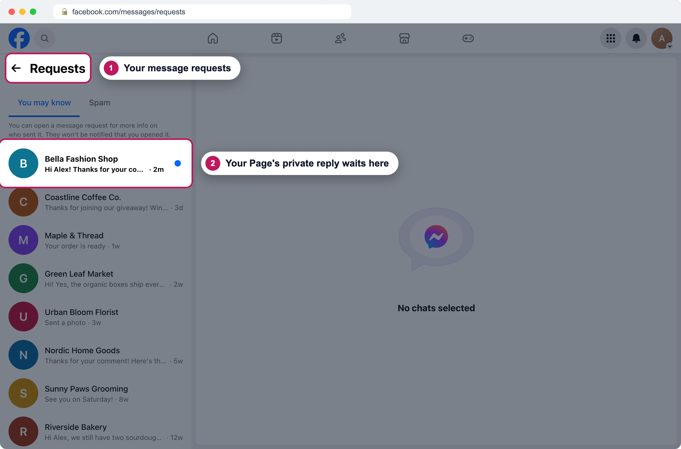Switch to the Spam tab
The image size is (681, 449).
pyautogui.click(x=100, y=102)
